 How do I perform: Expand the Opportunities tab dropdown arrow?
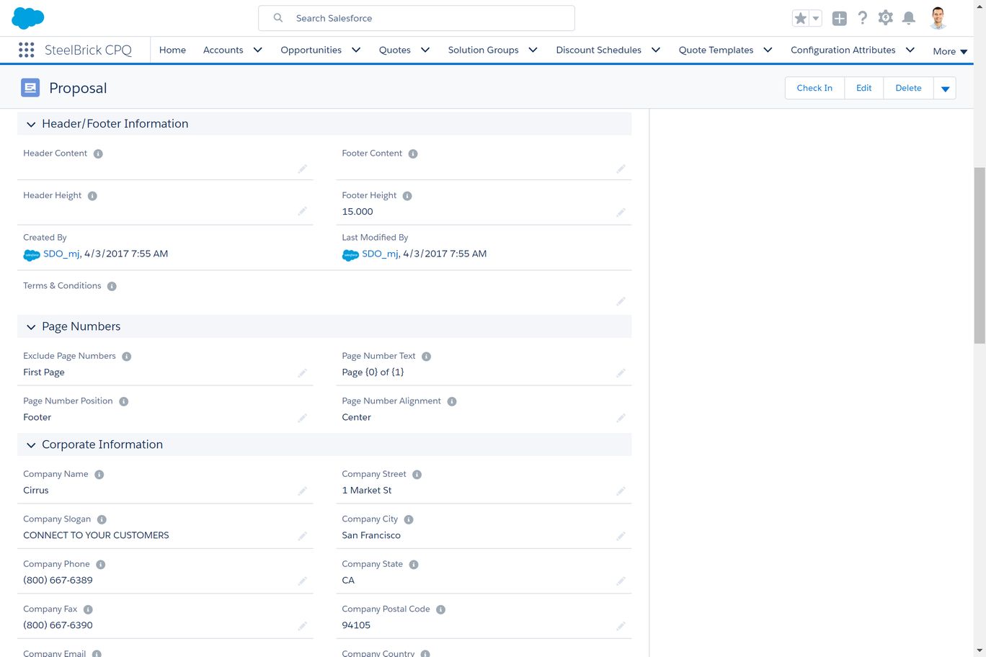(356, 50)
